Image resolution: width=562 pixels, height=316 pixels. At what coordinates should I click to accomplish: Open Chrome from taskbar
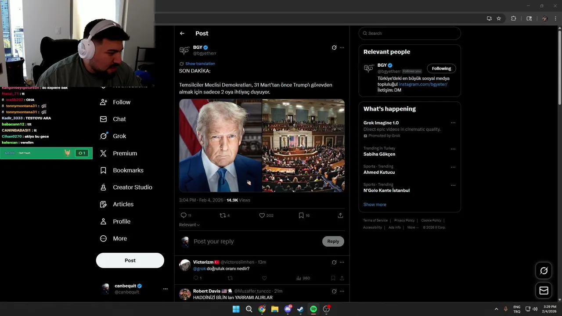tap(262, 309)
